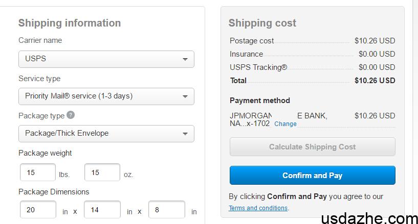
Task: Click the Package type help question-mark icon
Action: [71, 115]
